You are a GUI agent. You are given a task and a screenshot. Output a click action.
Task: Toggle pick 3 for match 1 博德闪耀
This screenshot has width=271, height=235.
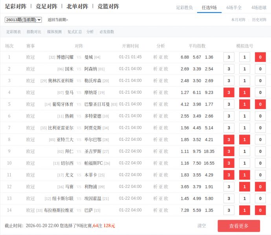(x=229, y=57)
